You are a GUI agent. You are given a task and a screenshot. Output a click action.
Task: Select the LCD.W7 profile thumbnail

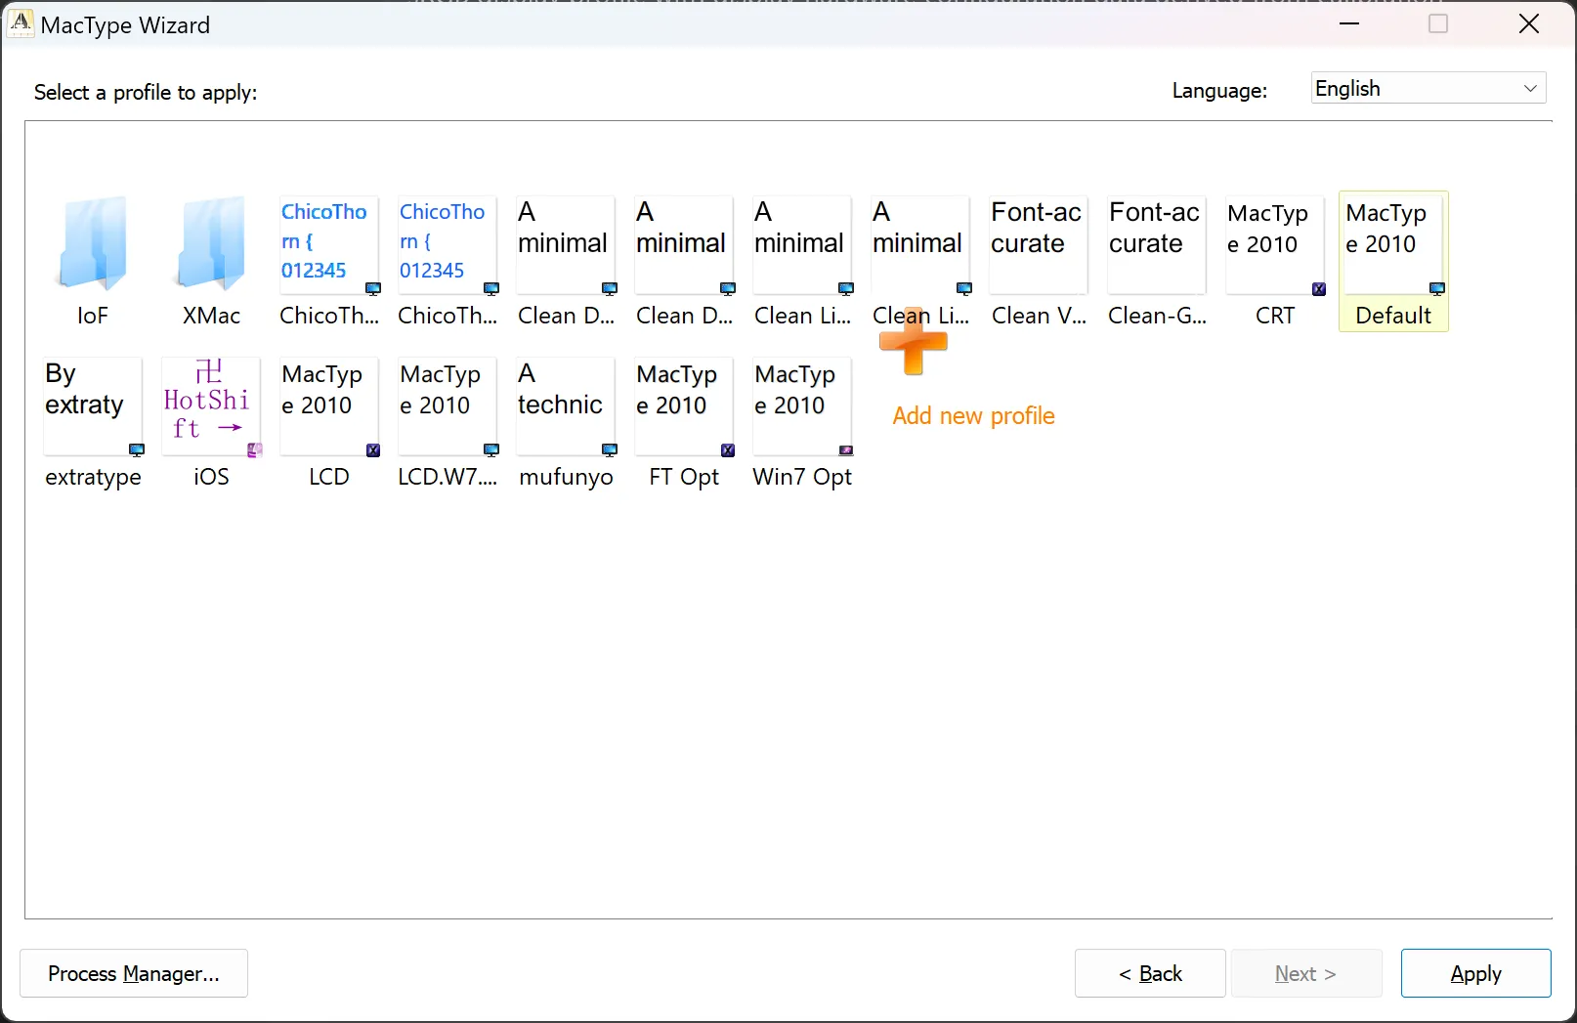pos(448,405)
